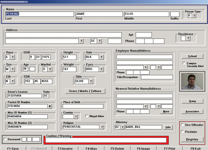The height and width of the screenshot is (150, 208).
Task: Click More in Nearest Relative section
Action: [x=166, y=111]
